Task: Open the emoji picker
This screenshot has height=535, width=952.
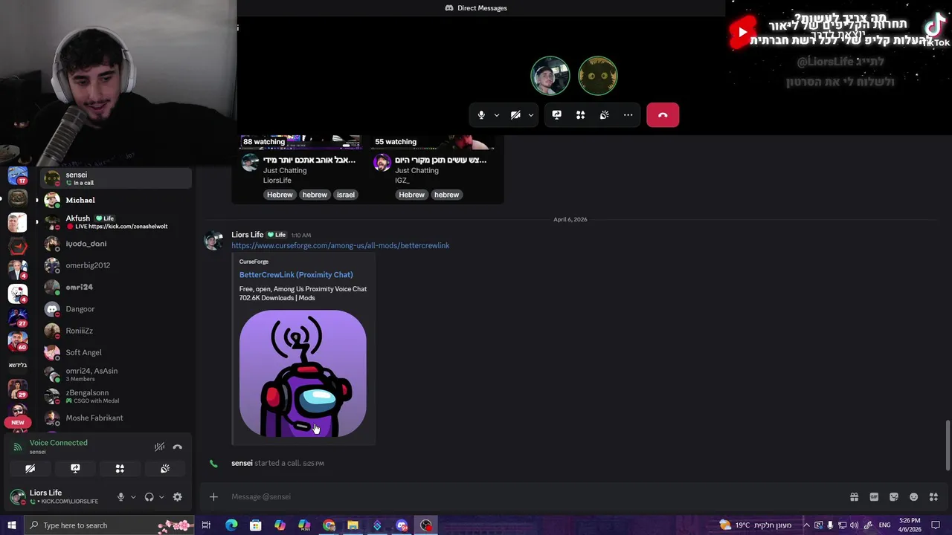Action: [x=914, y=497]
